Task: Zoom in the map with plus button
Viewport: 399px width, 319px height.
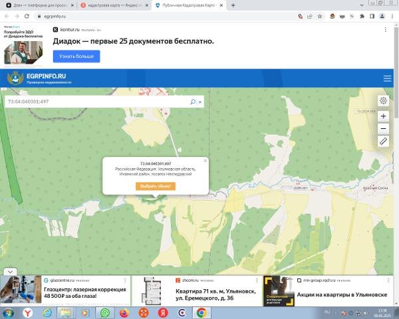Action: coord(383,116)
